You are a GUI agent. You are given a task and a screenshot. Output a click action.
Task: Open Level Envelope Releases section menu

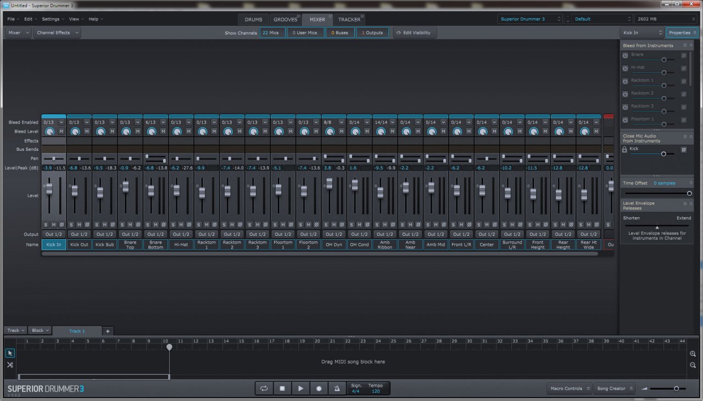click(685, 203)
